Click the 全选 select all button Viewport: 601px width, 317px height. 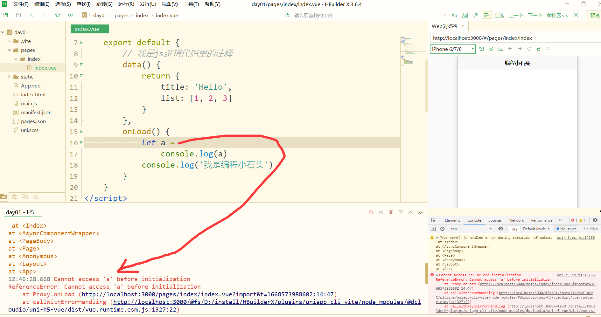pyautogui.click(x=499, y=15)
